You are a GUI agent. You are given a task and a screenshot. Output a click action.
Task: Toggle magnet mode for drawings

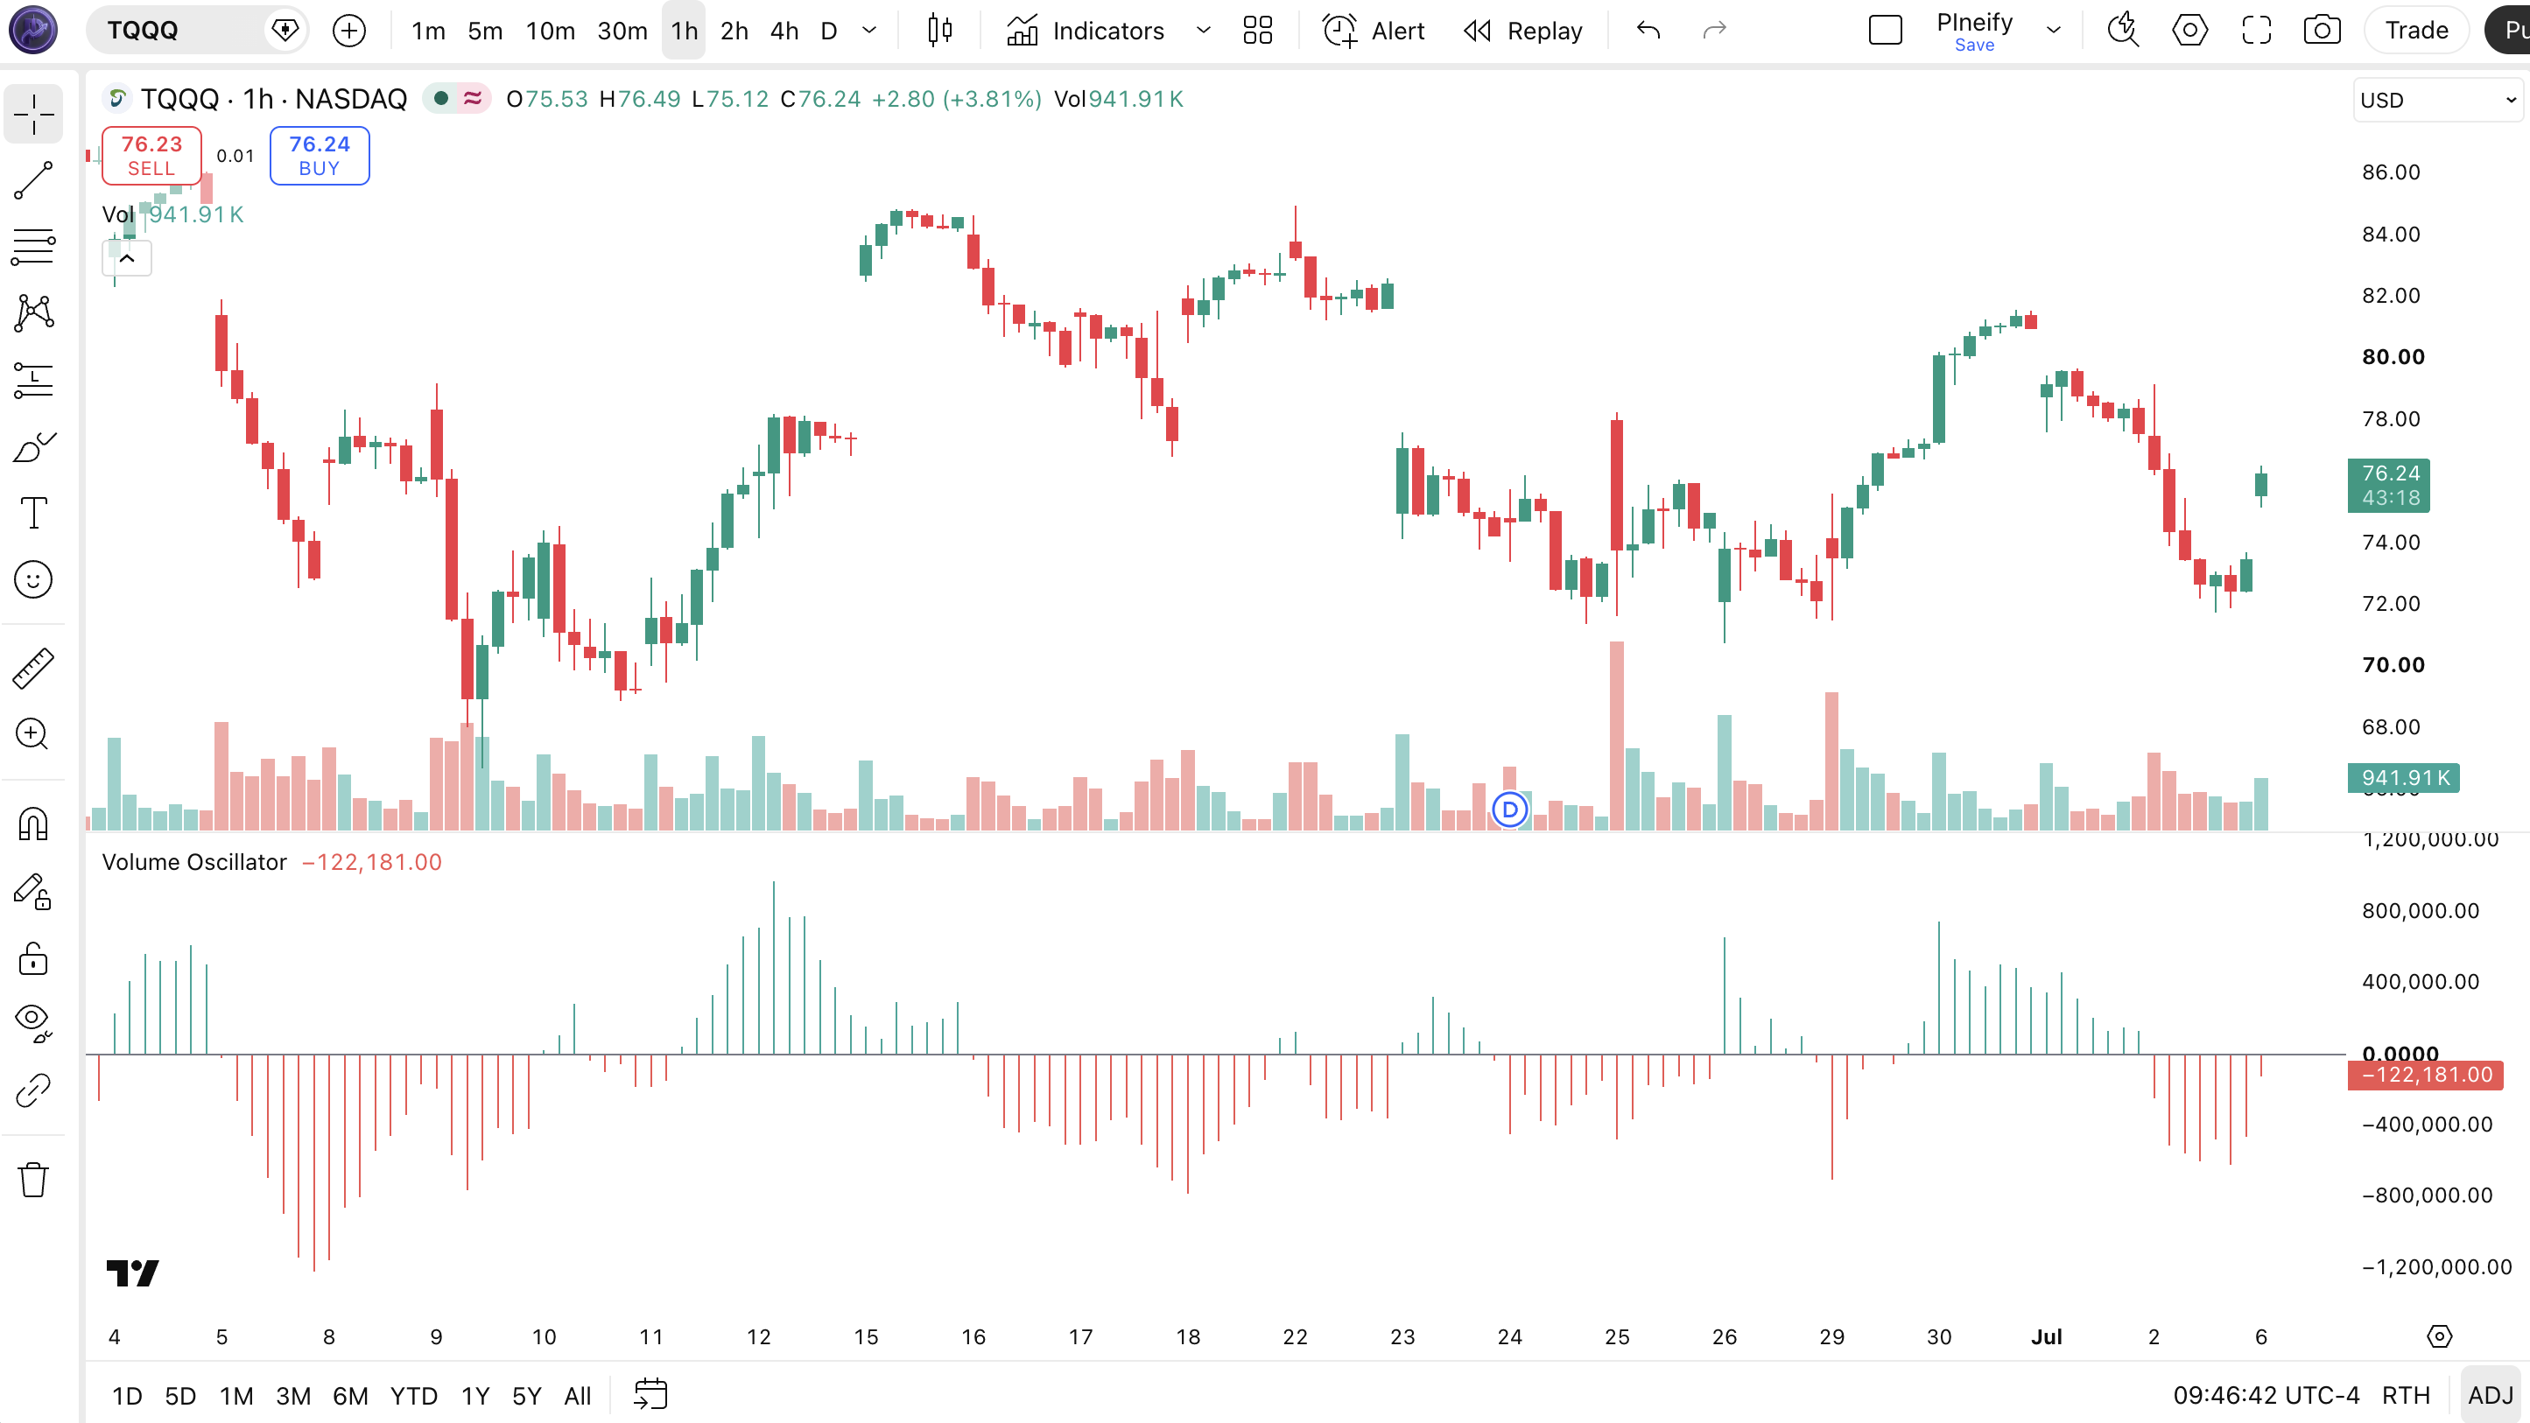[x=33, y=824]
